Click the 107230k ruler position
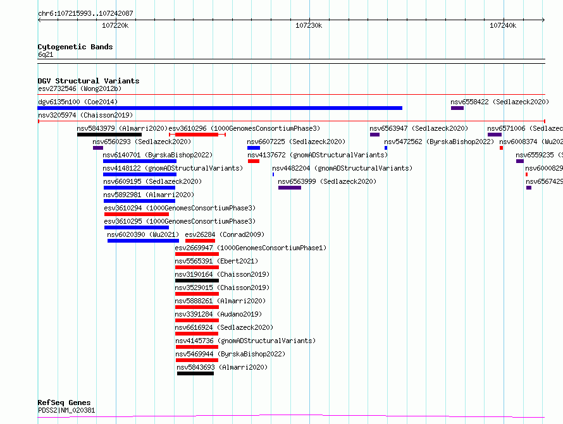The width and height of the screenshot is (563, 424). click(x=309, y=25)
